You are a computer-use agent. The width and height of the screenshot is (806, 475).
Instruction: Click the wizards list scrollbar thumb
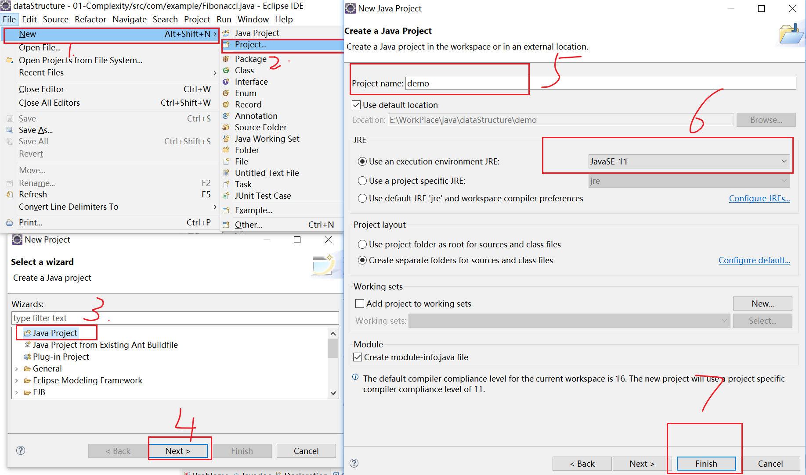point(333,348)
